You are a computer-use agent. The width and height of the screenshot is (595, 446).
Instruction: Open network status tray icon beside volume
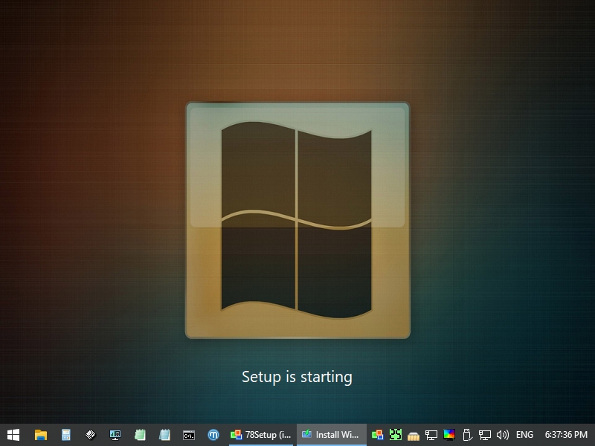tap(485, 435)
